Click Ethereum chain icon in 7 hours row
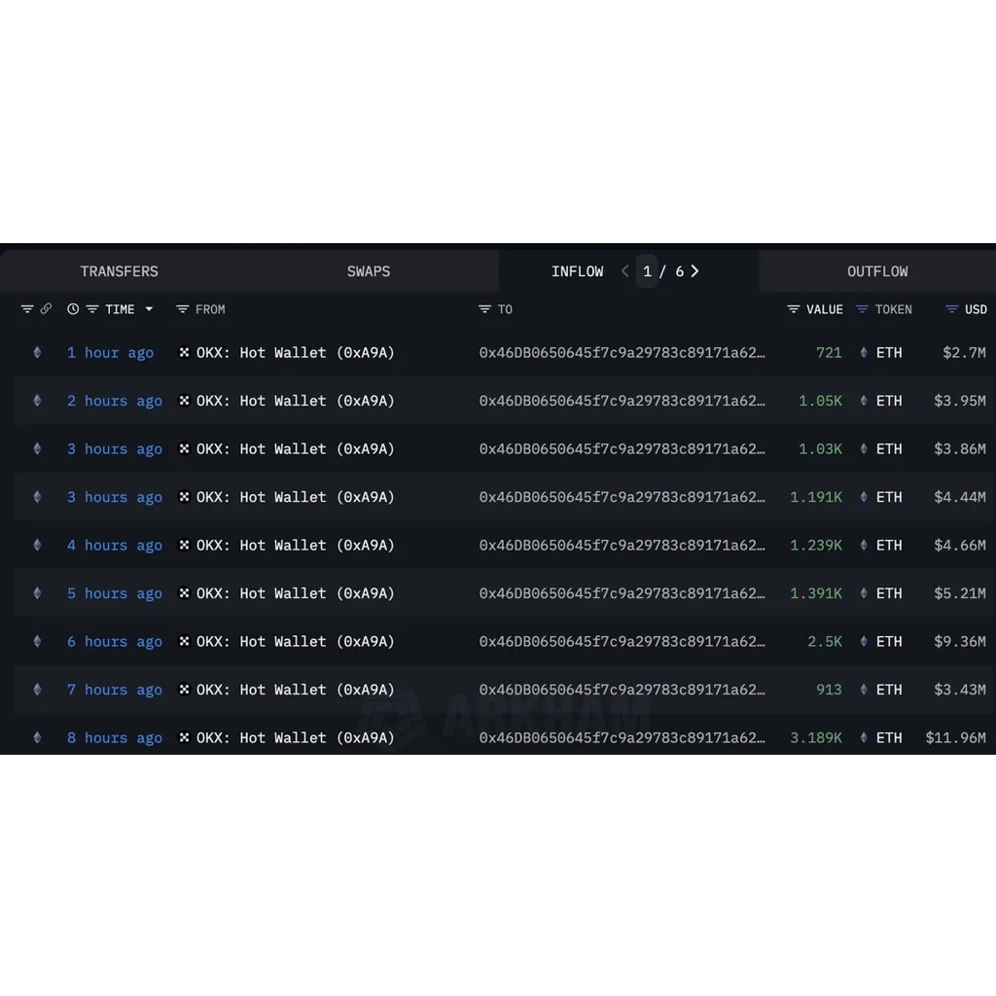The height and width of the screenshot is (996, 996). pos(38,690)
